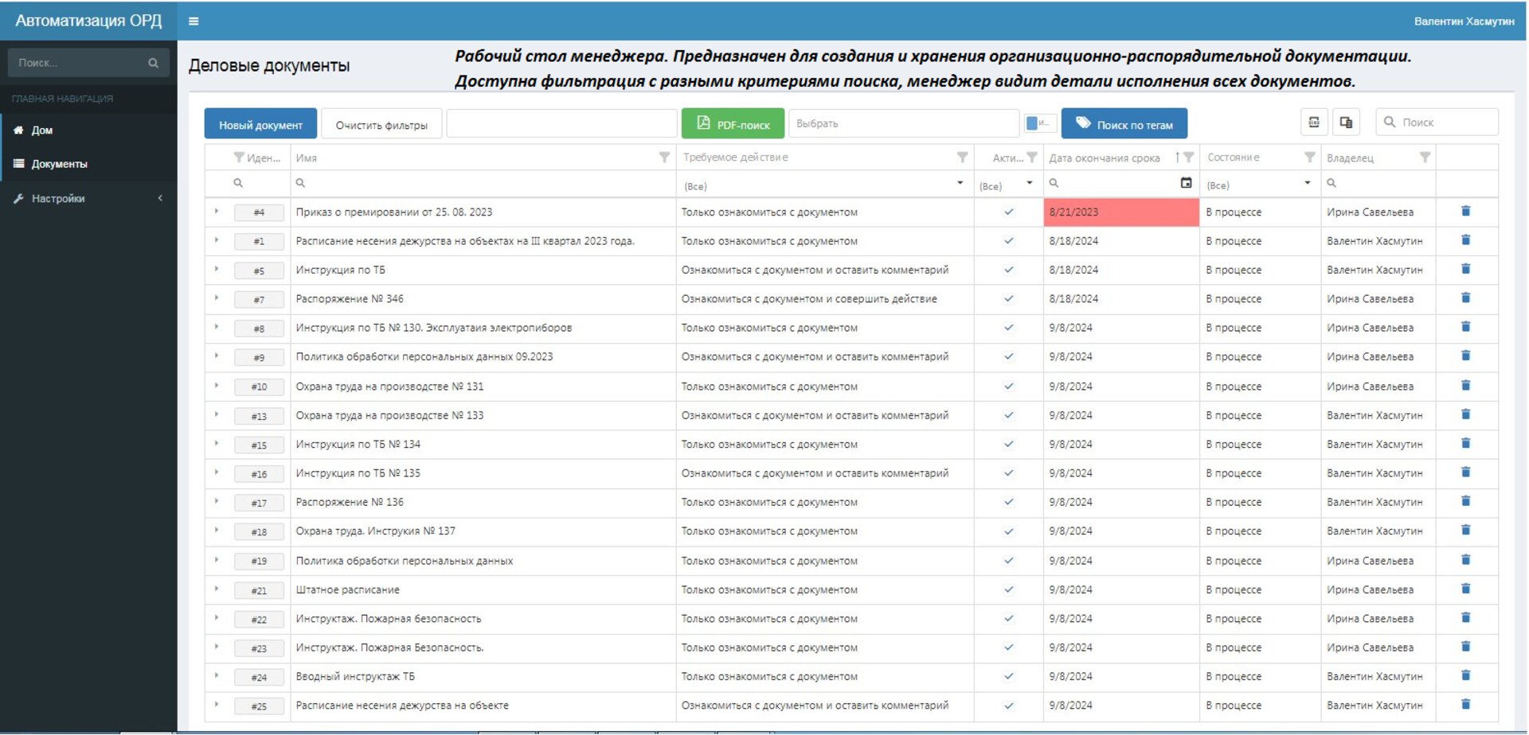This screenshot has width=1529, height=735.
Task: Click the export grid icon in toolbar
Action: [x=1346, y=122]
